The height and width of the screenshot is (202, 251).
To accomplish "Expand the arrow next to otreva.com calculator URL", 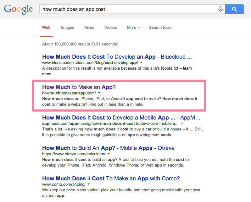I will click(x=109, y=154).
